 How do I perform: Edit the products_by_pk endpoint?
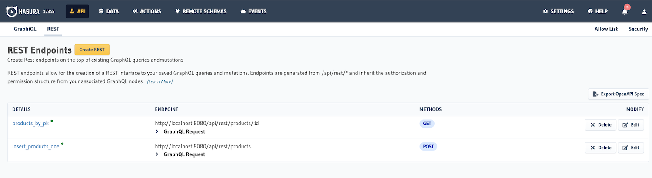pos(631,125)
